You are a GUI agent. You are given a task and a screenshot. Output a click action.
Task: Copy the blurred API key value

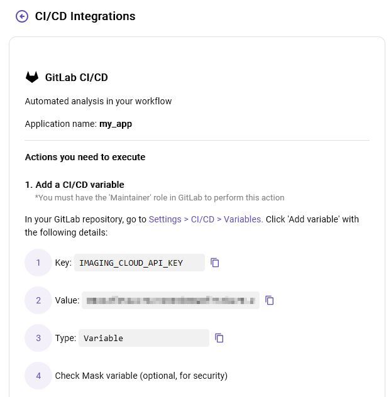coord(270,300)
